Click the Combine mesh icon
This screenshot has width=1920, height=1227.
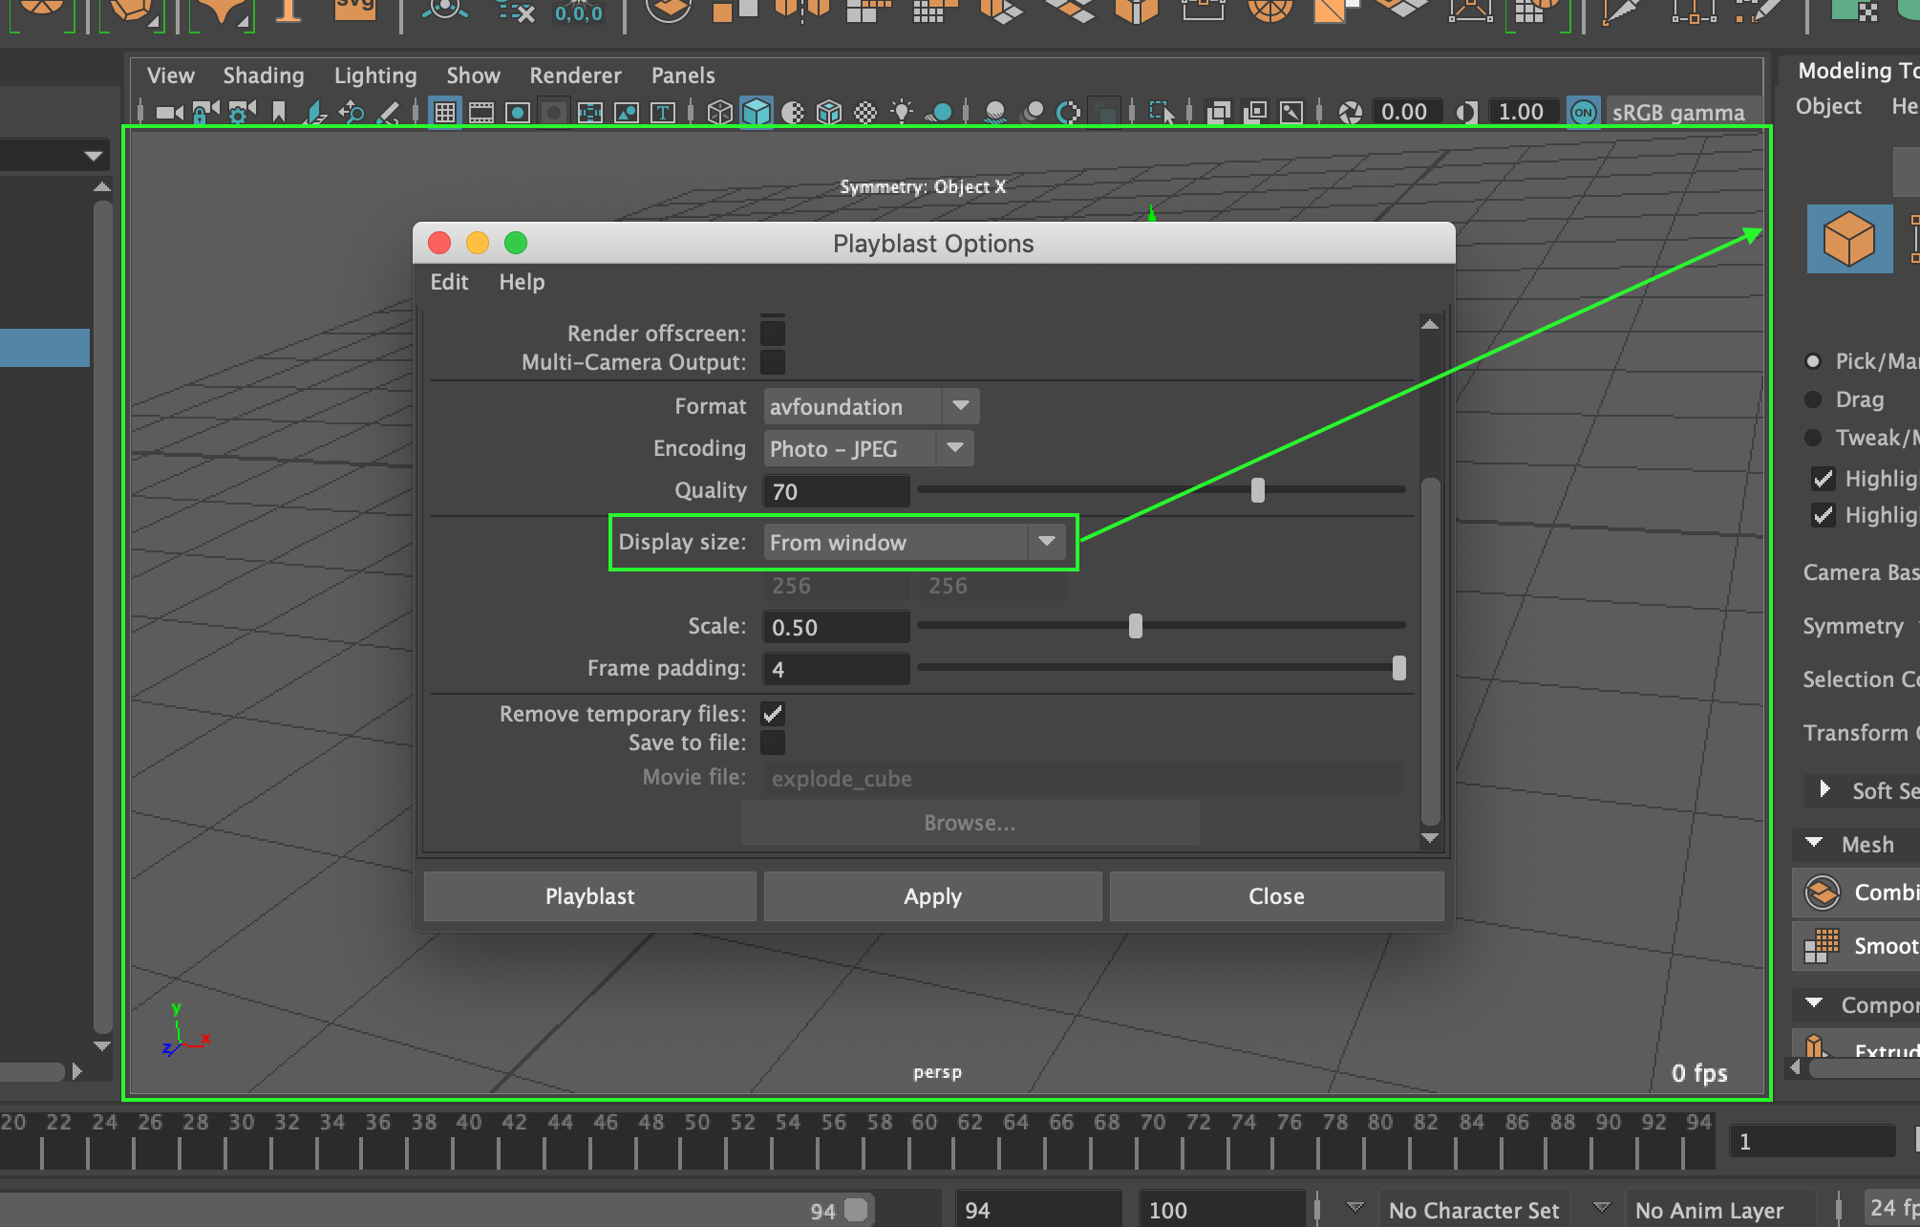1822,893
